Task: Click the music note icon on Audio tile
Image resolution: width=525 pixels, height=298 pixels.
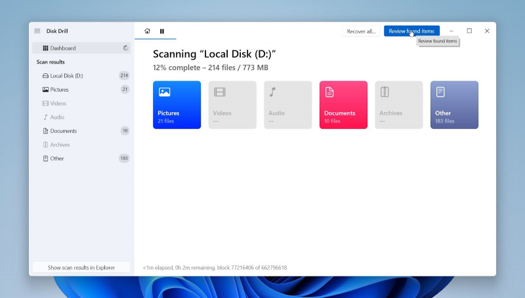Action: [273, 92]
